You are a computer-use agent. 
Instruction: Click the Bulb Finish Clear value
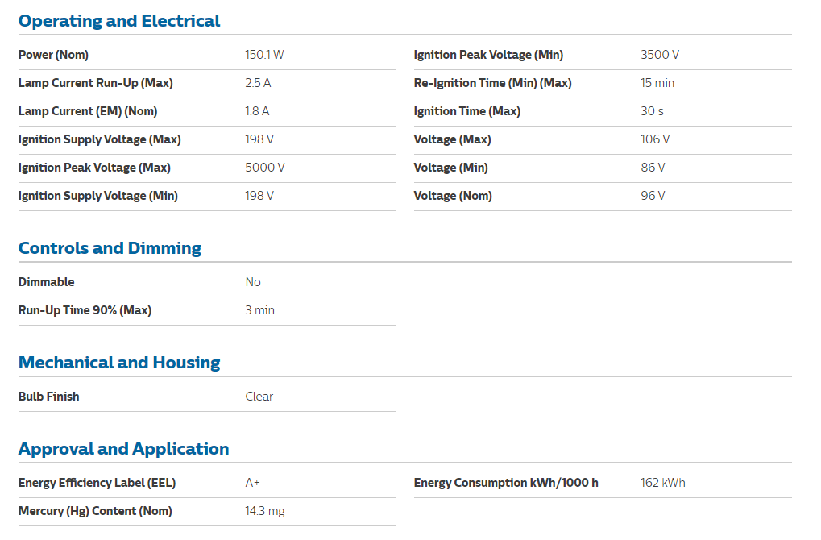[x=259, y=397]
